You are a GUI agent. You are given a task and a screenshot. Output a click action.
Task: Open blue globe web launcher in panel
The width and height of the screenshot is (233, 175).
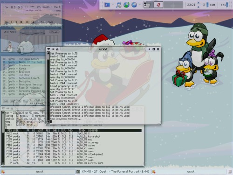(x=134, y=5)
